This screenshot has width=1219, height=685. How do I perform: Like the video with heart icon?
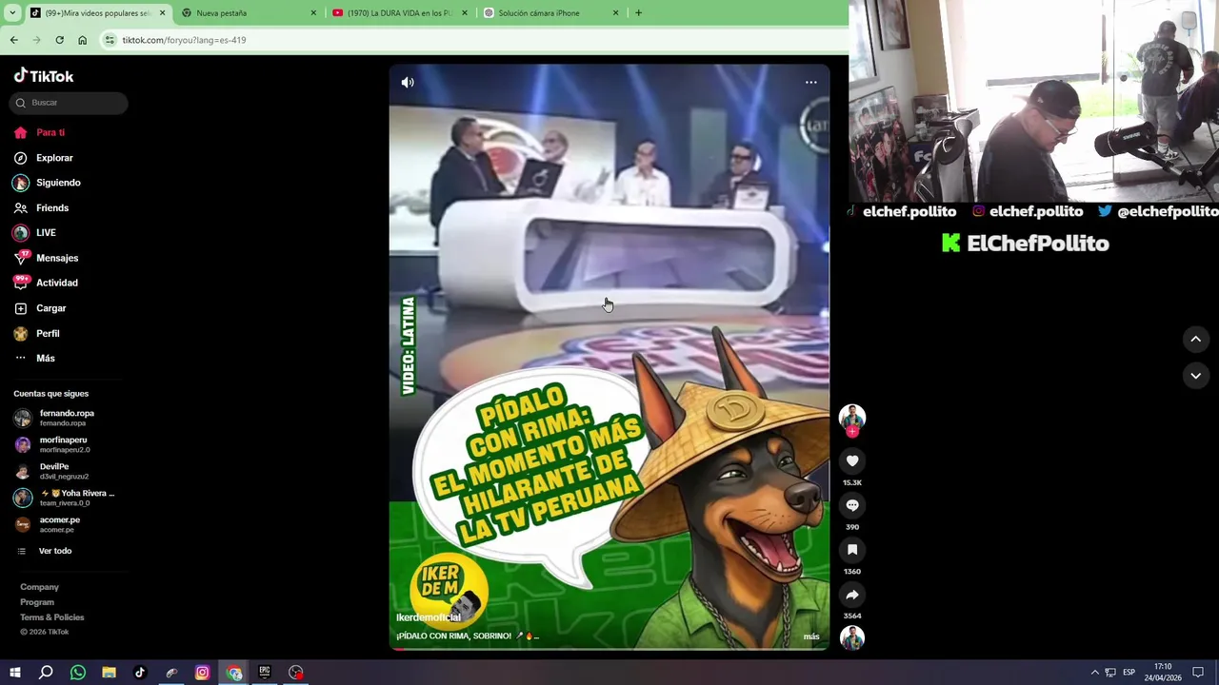(x=852, y=461)
